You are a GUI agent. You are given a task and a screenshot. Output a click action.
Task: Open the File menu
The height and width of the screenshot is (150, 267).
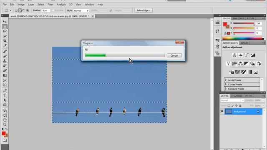click(5, 5)
